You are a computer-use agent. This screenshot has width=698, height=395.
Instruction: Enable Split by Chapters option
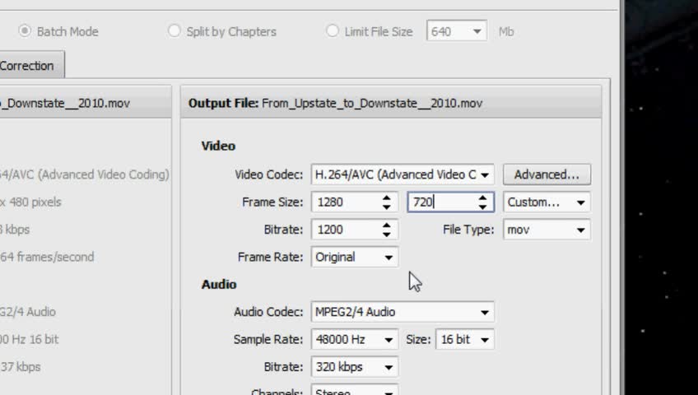point(174,31)
